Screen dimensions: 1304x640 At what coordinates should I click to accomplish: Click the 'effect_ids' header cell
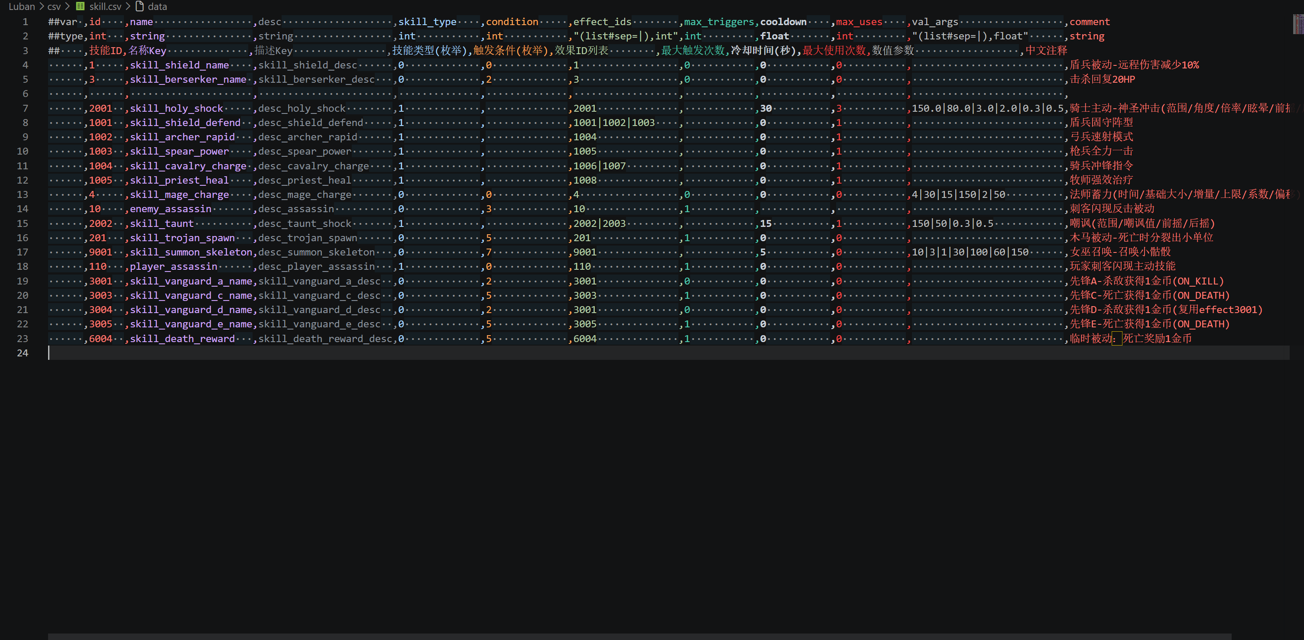tap(602, 22)
